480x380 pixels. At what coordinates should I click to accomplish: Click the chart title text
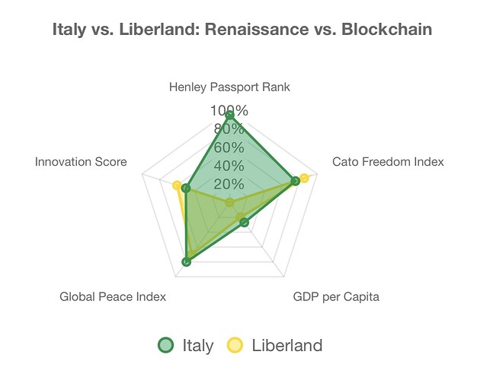click(x=242, y=30)
